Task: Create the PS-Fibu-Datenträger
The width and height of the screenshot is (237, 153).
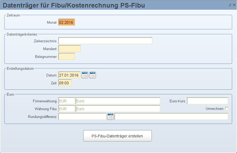Action: click(118, 136)
